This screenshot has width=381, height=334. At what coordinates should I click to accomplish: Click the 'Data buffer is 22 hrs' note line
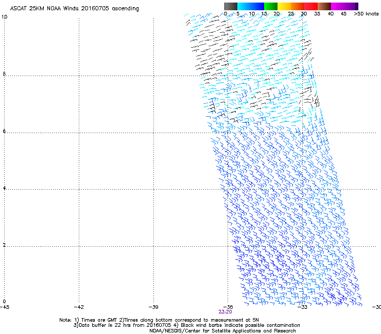[x=186, y=325]
